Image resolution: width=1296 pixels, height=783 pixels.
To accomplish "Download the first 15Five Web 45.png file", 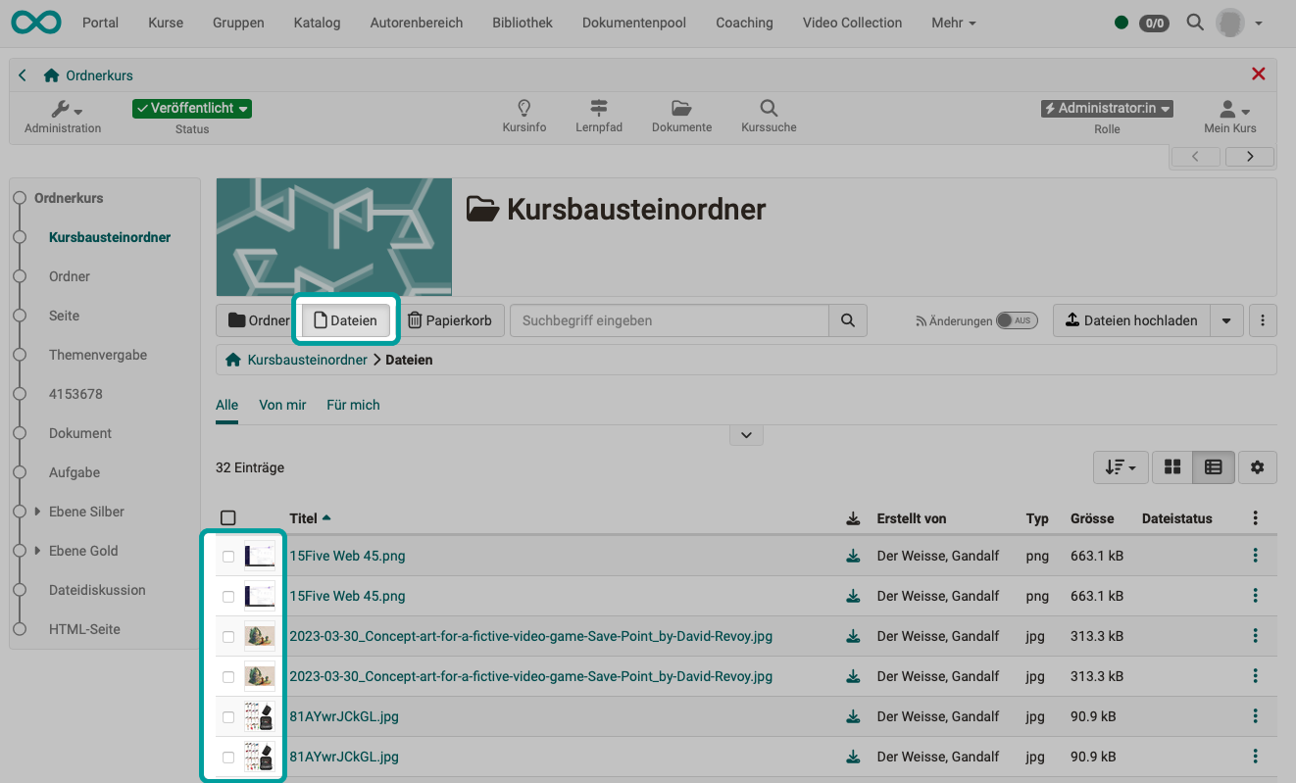I will [852, 556].
